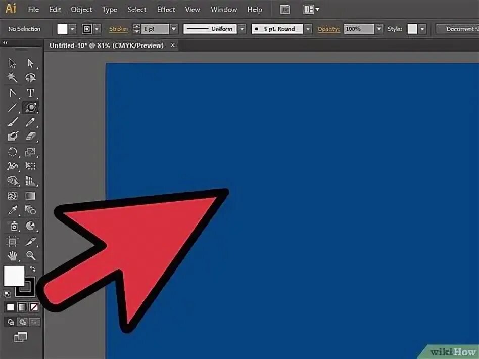
Task: Choose the Eyedropper tool
Action: pyautogui.click(x=13, y=210)
